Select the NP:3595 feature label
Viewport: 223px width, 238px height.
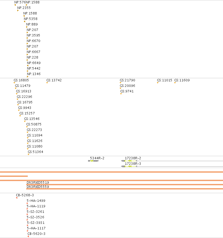tap(34, 35)
